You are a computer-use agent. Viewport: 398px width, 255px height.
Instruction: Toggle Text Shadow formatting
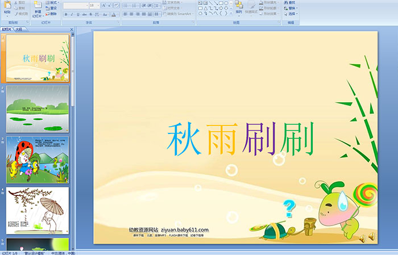pyautogui.click(x=90, y=14)
